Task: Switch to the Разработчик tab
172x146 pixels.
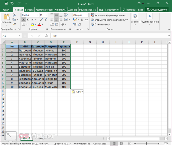Action: [x=112, y=10]
